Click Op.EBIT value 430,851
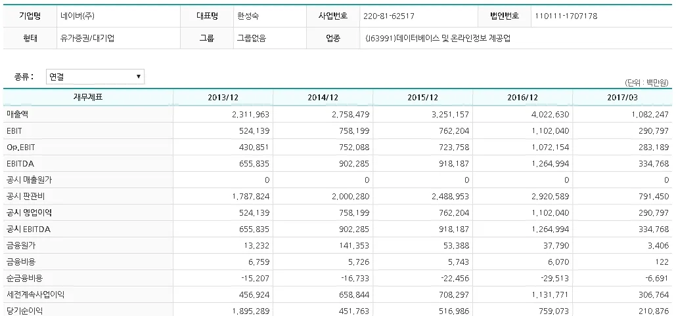 [254, 148]
